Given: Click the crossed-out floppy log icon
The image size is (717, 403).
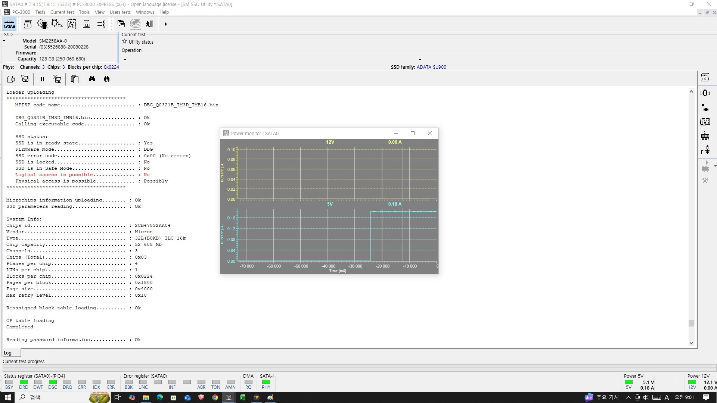Looking at the screenshot, I should (57, 79).
